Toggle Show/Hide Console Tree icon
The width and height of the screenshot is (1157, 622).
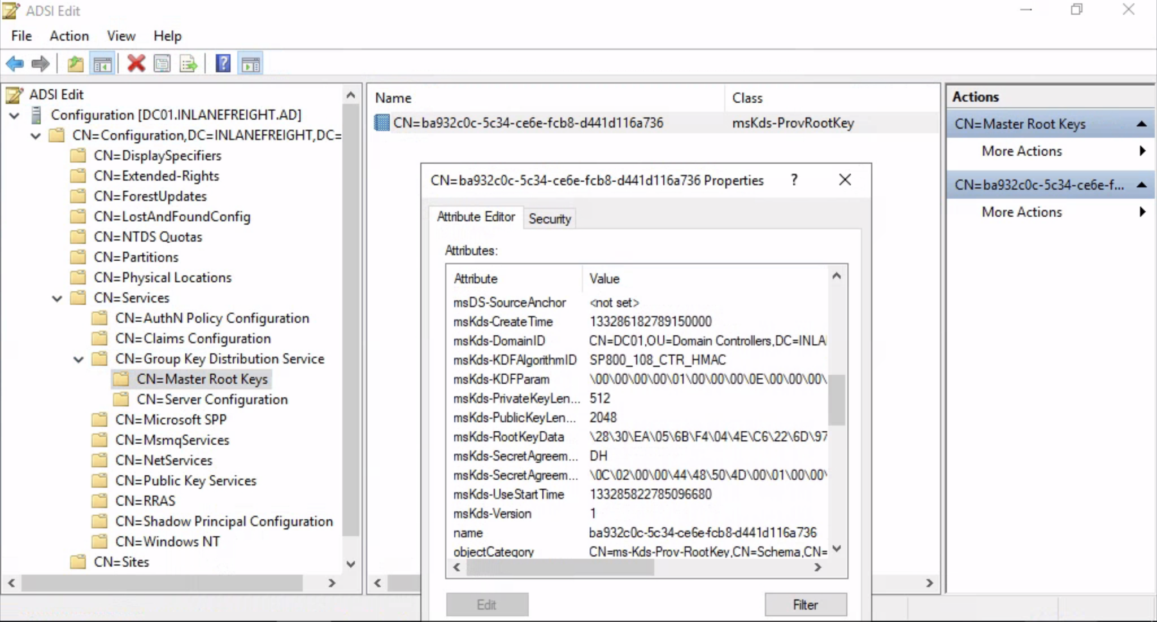(x=103, y=64)
